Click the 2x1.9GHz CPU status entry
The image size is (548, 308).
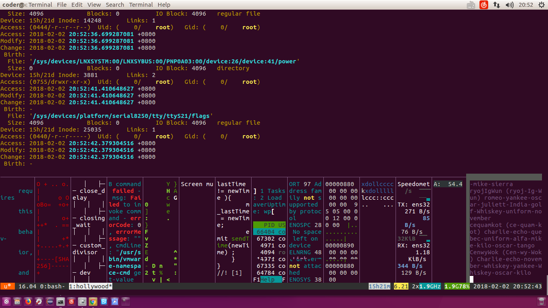[426, 286]
